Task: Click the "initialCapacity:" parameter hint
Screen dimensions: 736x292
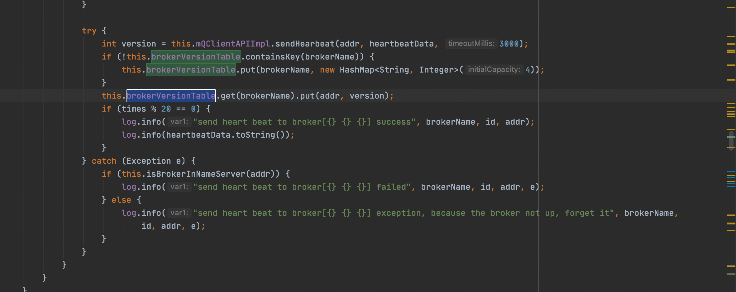Action: pos(494,69)
